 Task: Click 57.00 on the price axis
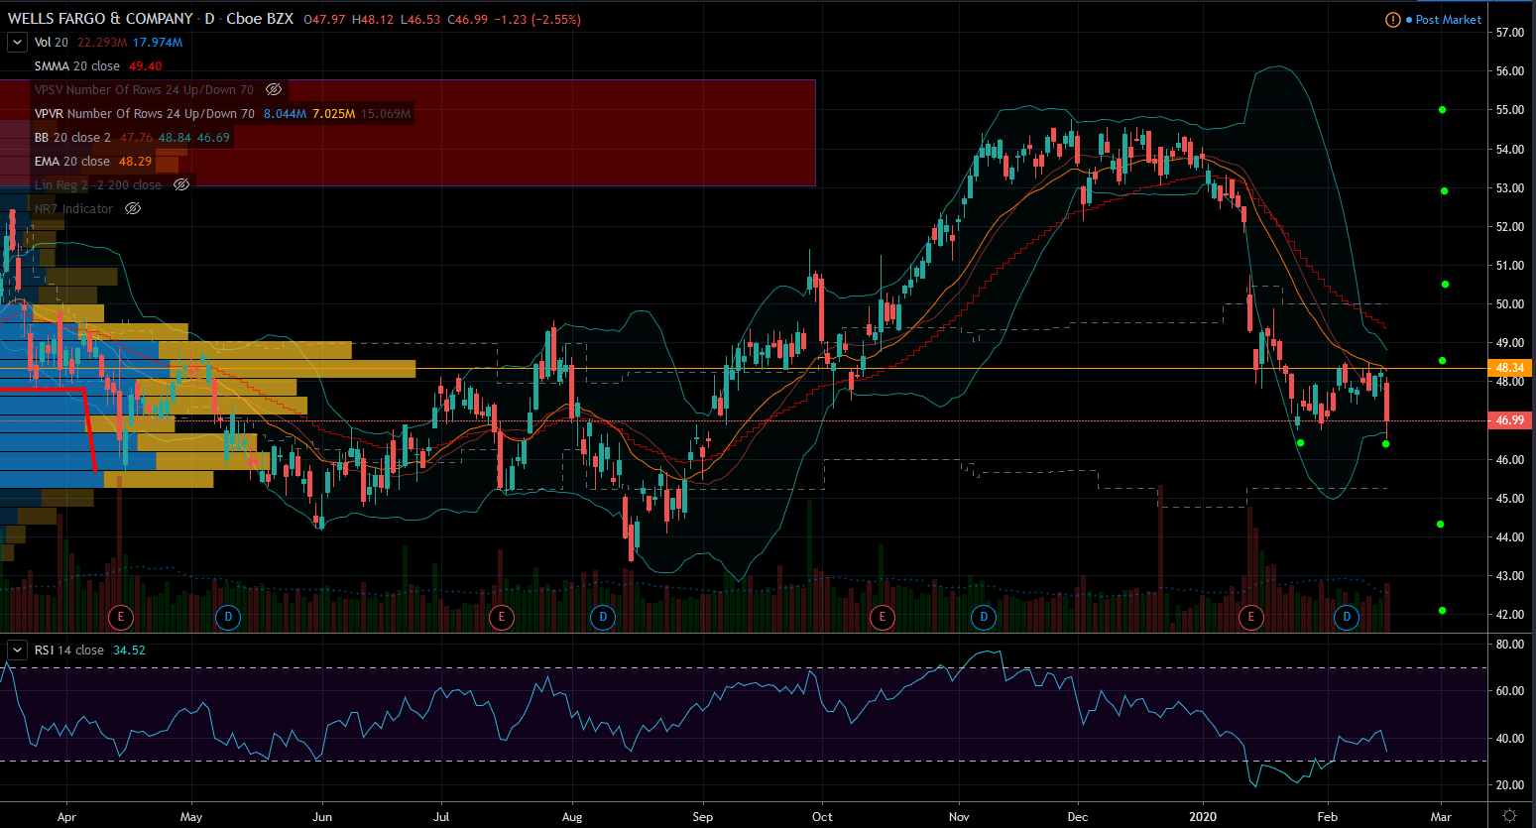1510,33
